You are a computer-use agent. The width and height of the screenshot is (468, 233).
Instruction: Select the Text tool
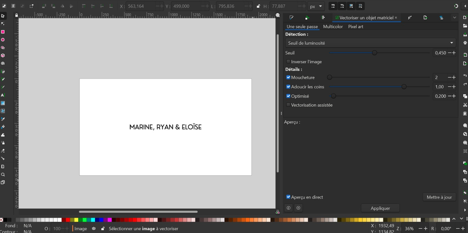point(3,95)
